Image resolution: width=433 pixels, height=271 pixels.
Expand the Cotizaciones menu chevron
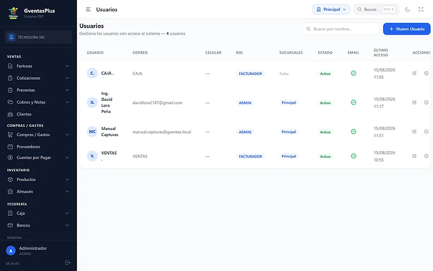[x=67, y=78]
